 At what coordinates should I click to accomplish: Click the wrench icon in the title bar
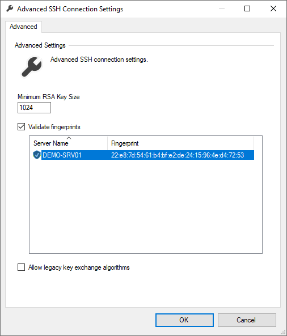click(10, 9)
